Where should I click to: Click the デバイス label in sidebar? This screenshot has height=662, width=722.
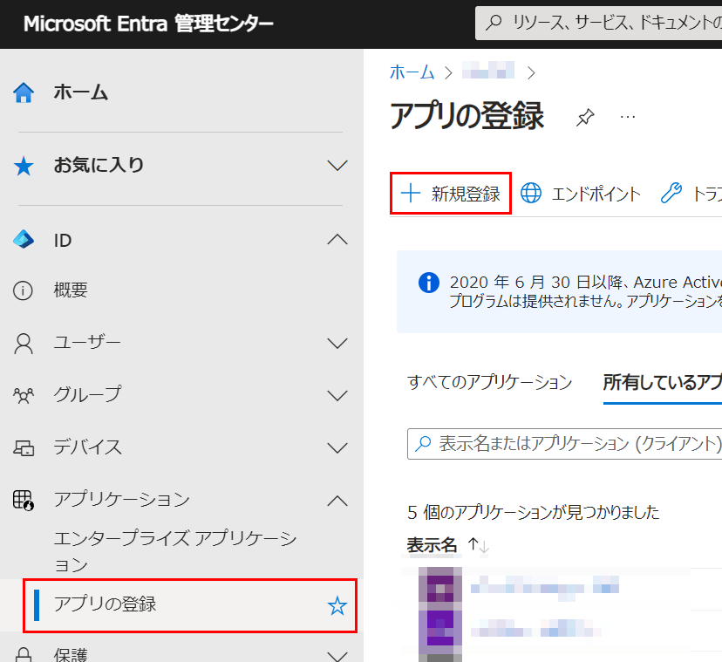click(x=87, y=447)
